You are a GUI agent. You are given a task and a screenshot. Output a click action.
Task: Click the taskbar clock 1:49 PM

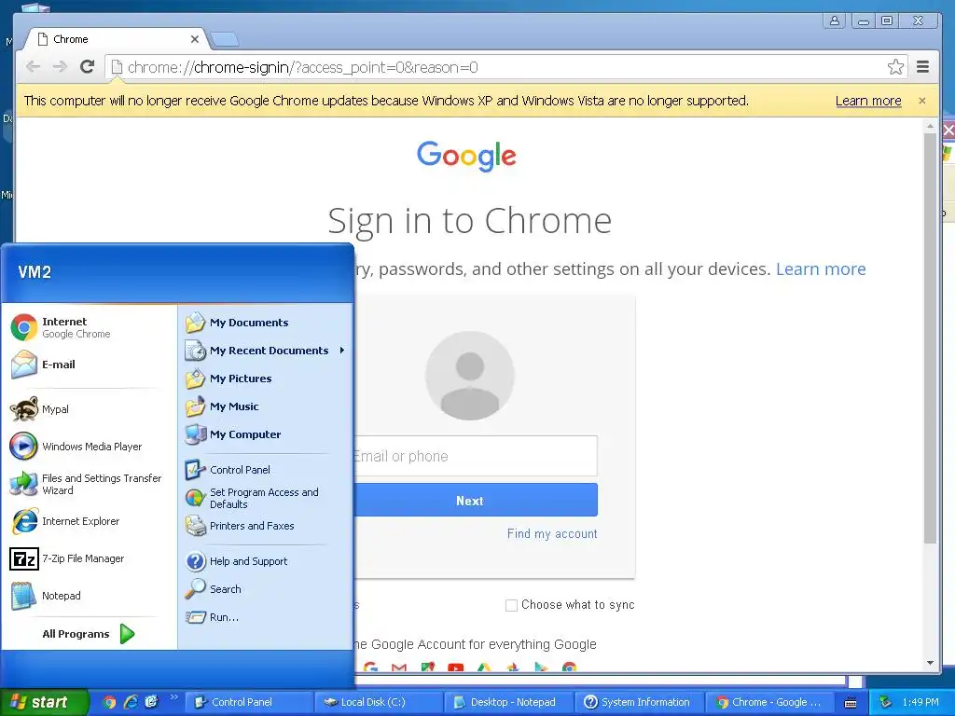tap(920, 702)
